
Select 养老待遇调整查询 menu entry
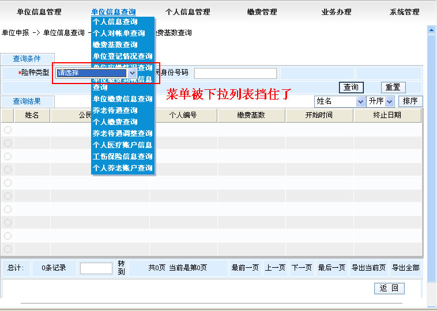coord(123,134)
